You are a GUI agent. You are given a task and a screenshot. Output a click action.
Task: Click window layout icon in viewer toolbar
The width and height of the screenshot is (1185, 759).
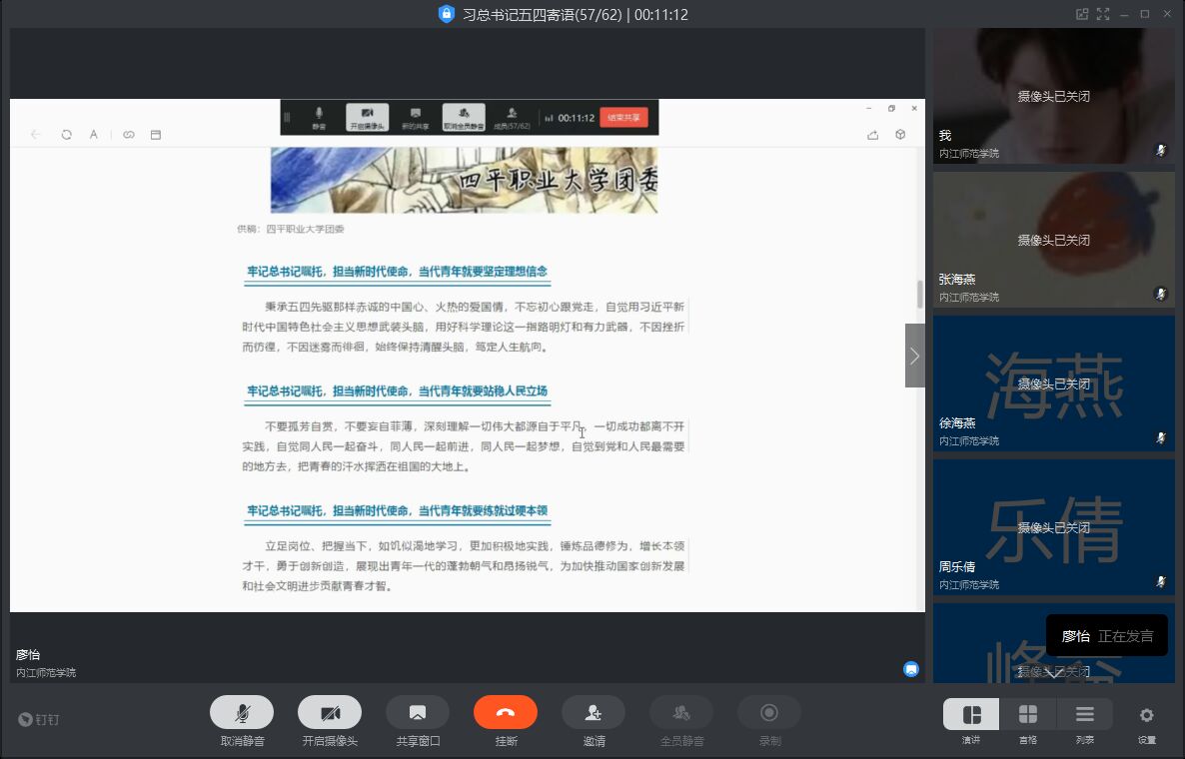[156, 135]
